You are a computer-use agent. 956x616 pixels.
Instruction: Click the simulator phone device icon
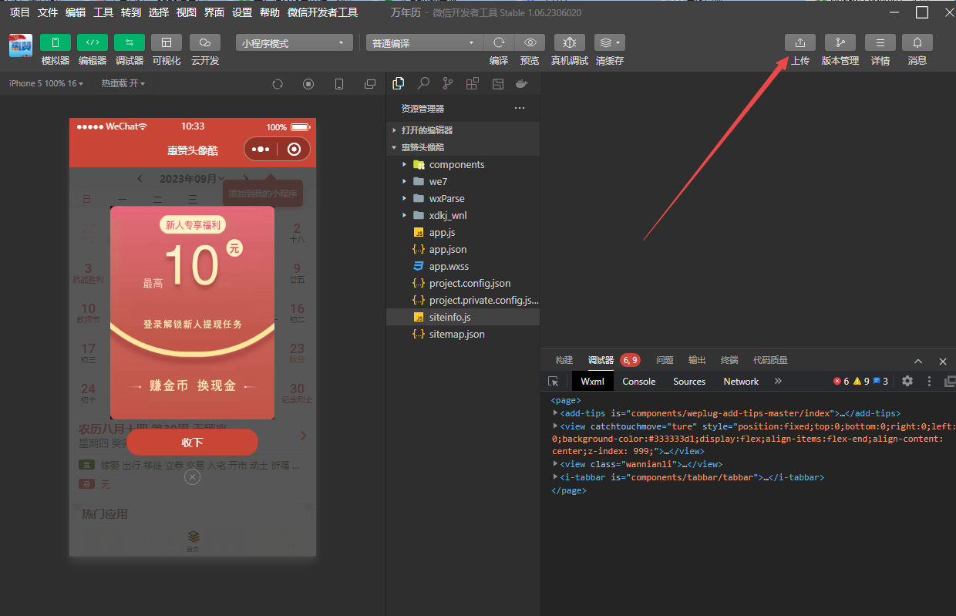tap(339, 83)
